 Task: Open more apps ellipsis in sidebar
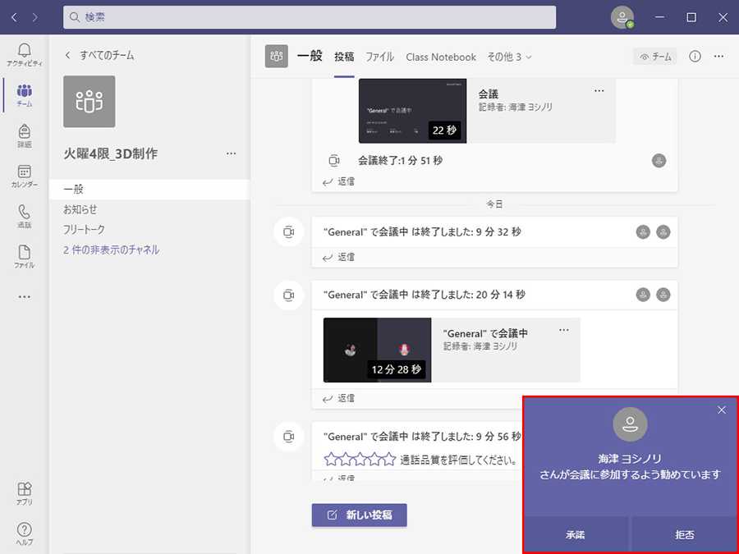24,297
